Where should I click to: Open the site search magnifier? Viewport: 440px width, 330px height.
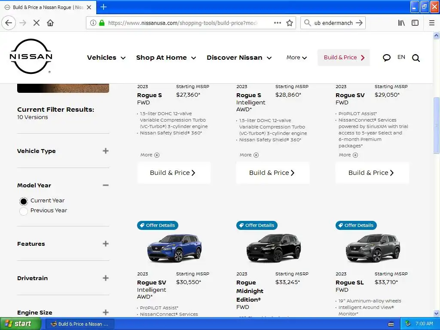click(x=416, y=58)
